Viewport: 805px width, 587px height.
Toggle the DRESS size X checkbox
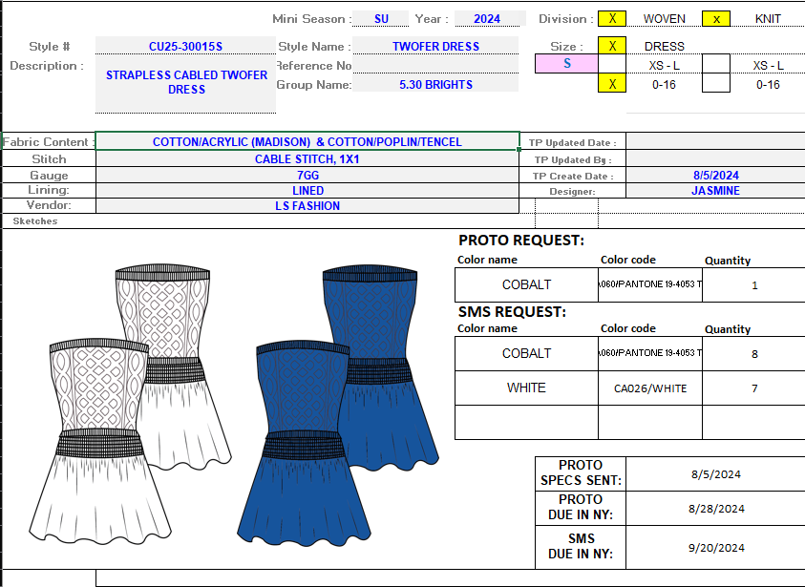[x=611, y=46]
